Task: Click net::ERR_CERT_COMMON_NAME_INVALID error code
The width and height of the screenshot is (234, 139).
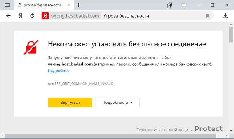Action: tap(81, 84)
